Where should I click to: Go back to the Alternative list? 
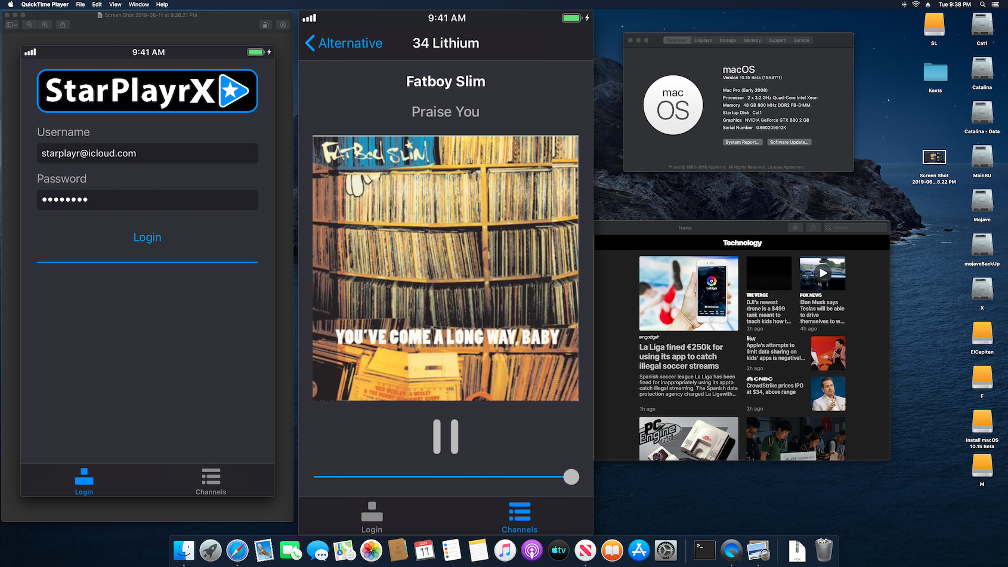(344, 43)
